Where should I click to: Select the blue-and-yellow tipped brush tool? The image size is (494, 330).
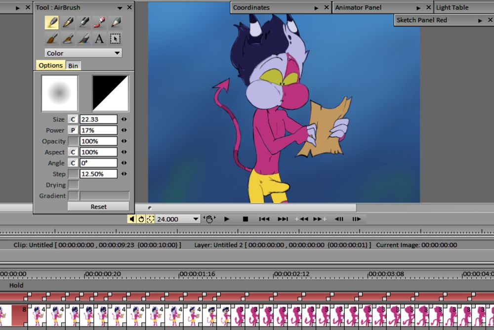click(x=83, y=39)
